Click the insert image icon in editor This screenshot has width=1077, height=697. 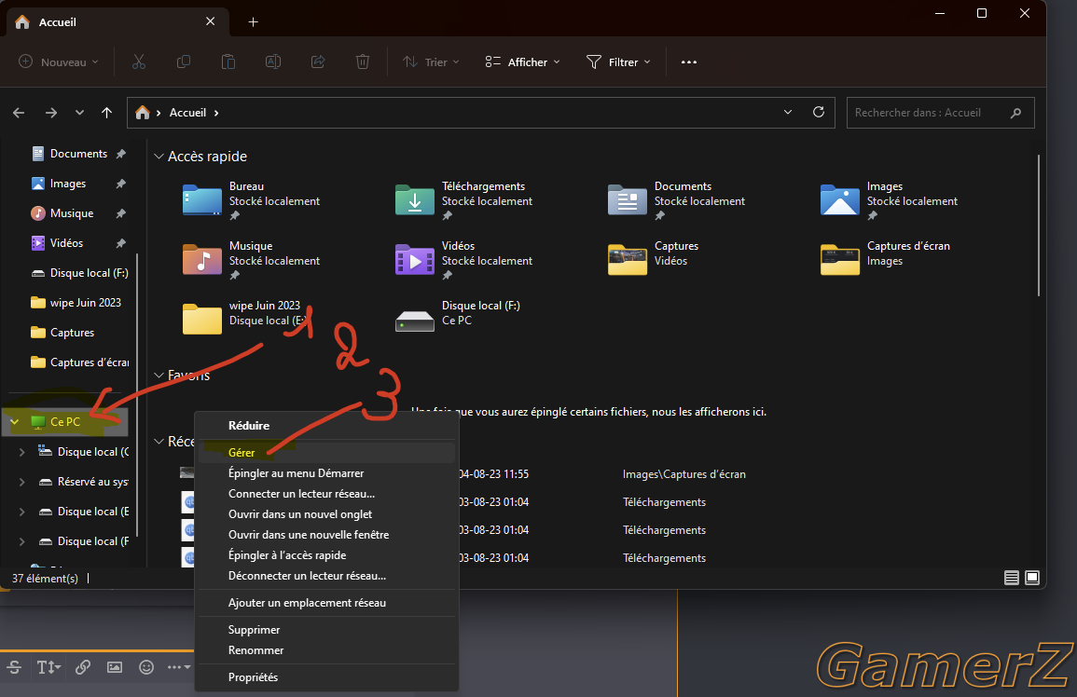tap(115, 667)
